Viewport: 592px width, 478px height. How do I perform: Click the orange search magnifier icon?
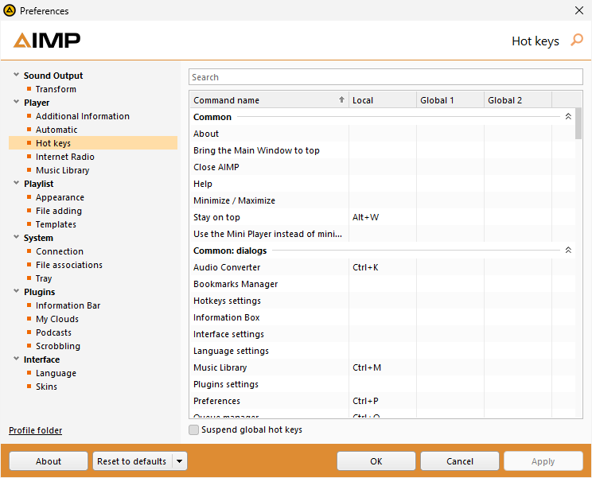point(577,40)
